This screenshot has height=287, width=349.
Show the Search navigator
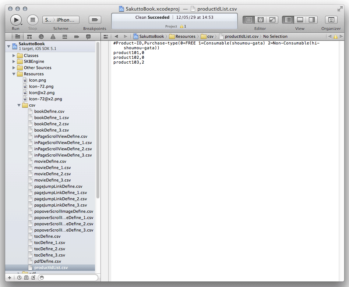41,37
